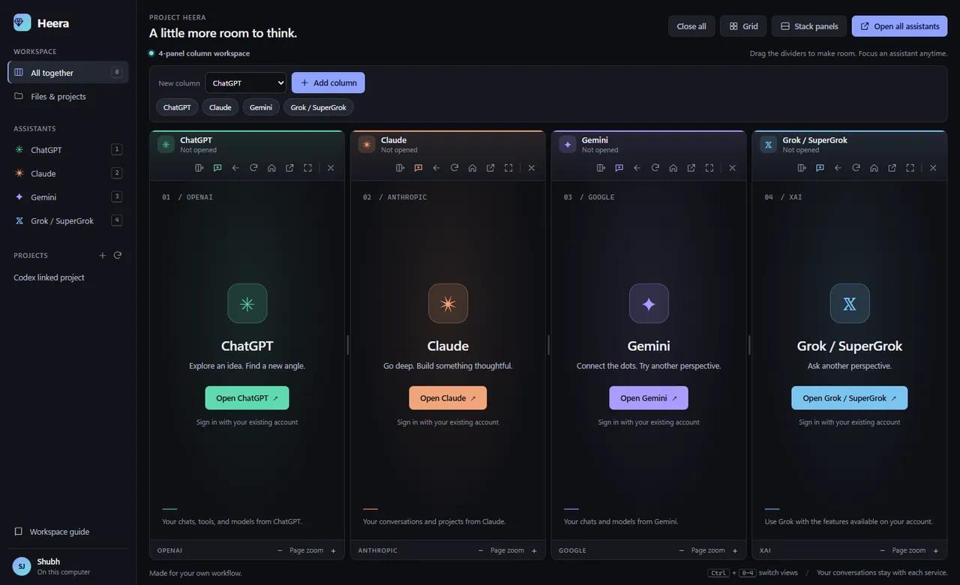Click the Claude chip under New column

click(x=220, y=107)
